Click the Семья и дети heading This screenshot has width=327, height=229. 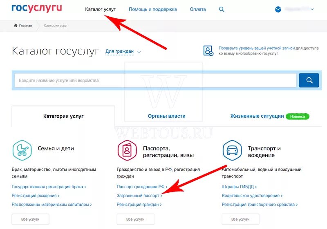(56, 148)
